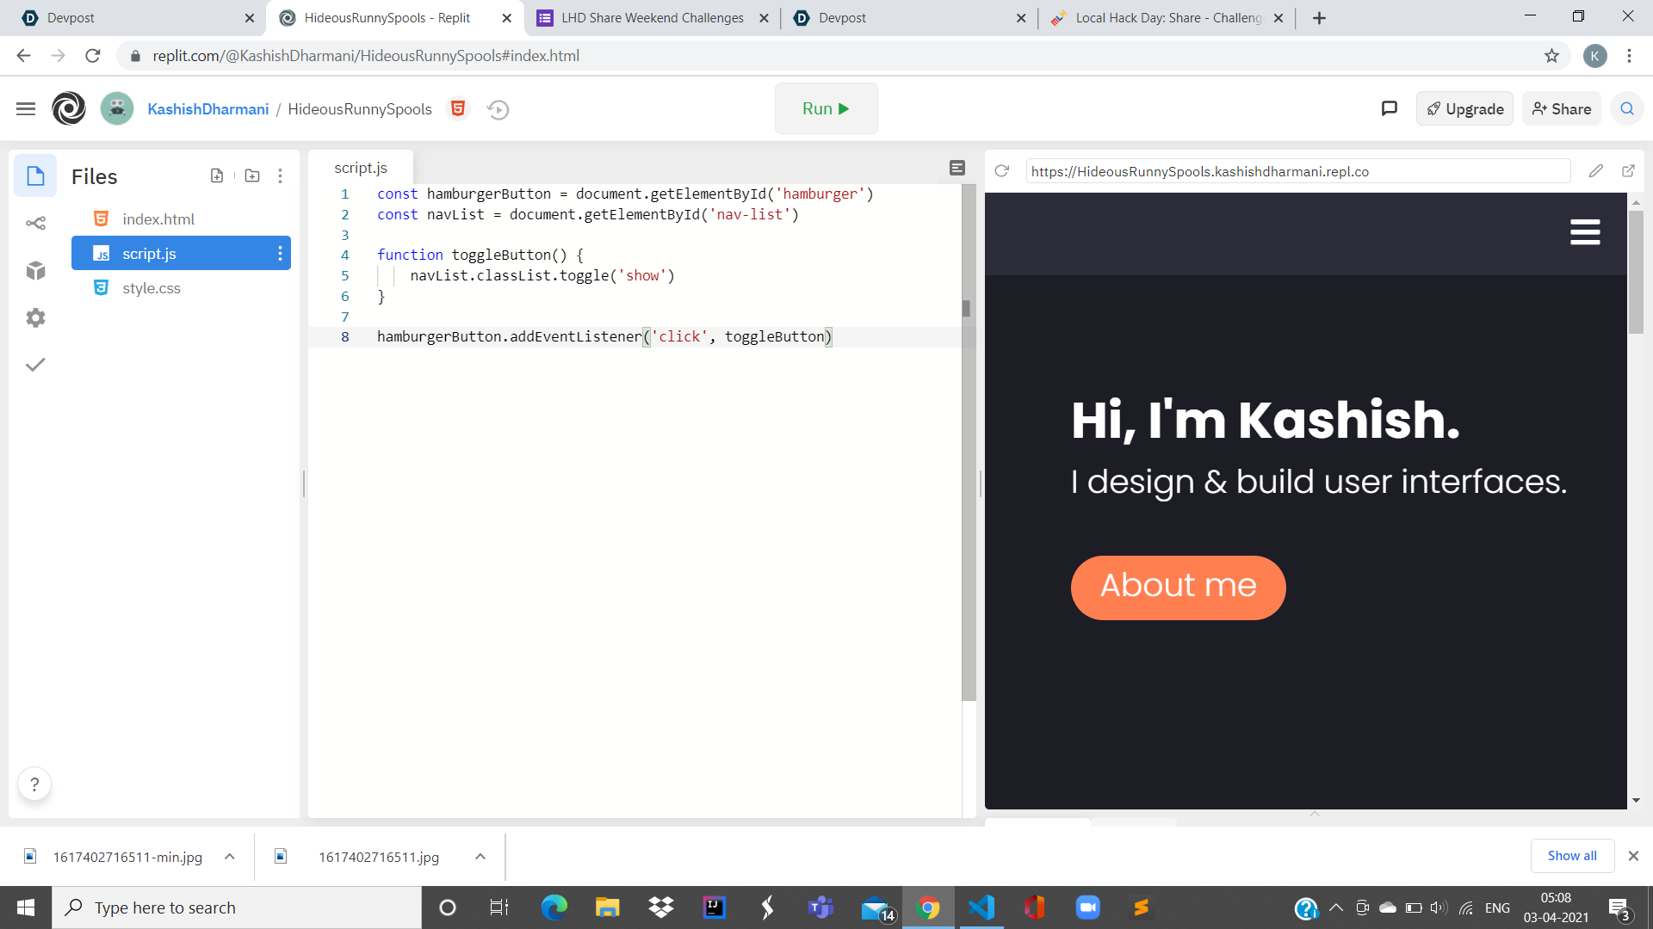Toggle the main sidebar hamburger menu

click(26, 108)
